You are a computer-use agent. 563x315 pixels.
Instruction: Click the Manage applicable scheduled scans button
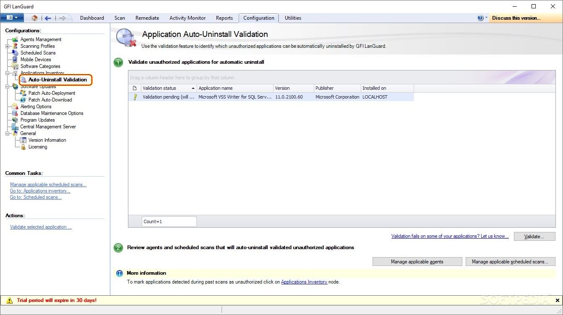click(x=510, y=262)
